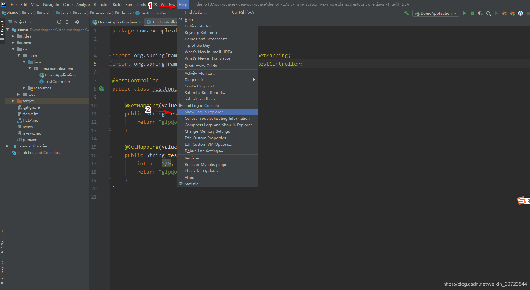Click demo root breadcrumb in navigation bar
Image resolution: width=530 pixels, height=290 pixels.
[10, 13]
